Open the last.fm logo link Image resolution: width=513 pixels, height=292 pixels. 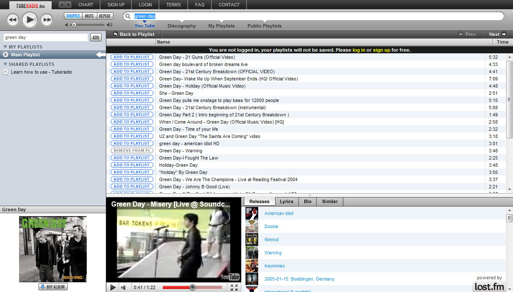pos(489,286)
